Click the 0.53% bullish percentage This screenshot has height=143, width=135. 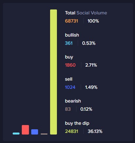click(89, 43)
